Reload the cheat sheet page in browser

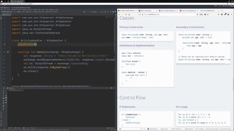(x=126, y=15)
